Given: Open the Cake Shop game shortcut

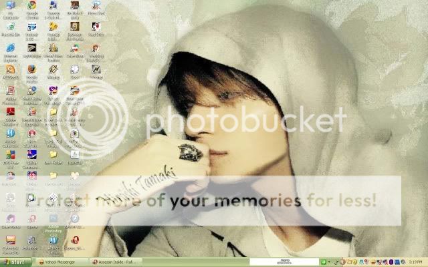Looking at the screenshot, I should coord(75,48).
